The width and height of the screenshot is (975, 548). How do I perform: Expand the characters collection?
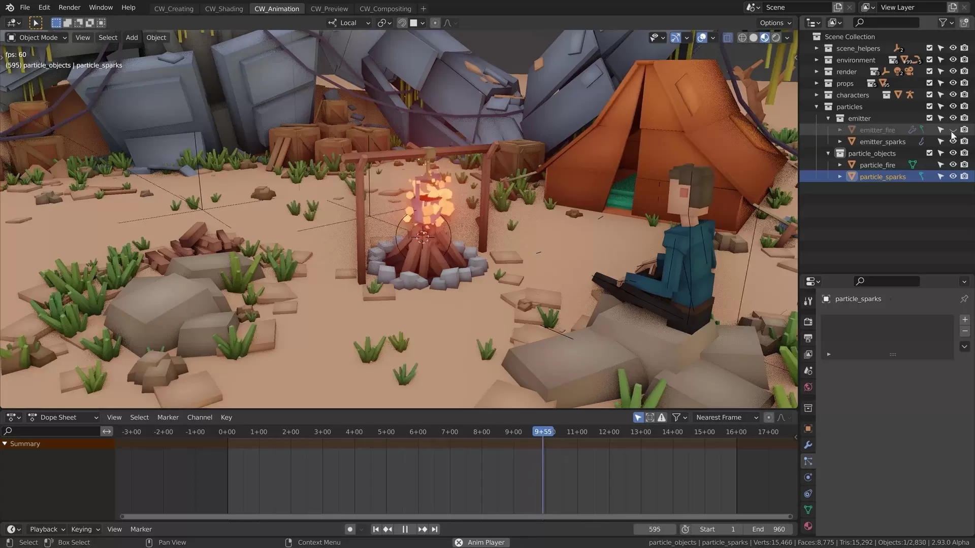pos(817,95)
